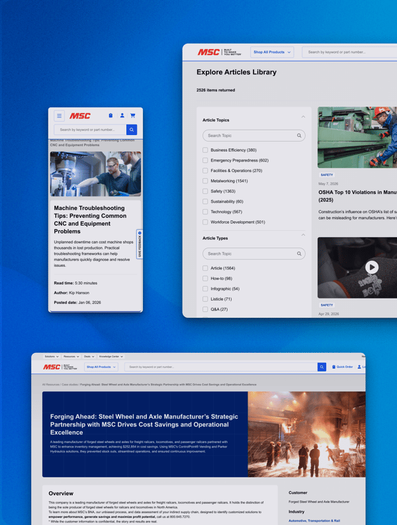This screenshot has width=397, height=525.
Task: Open quick order clipboard icon in mobile view
Action: click(x=110, y=115)
